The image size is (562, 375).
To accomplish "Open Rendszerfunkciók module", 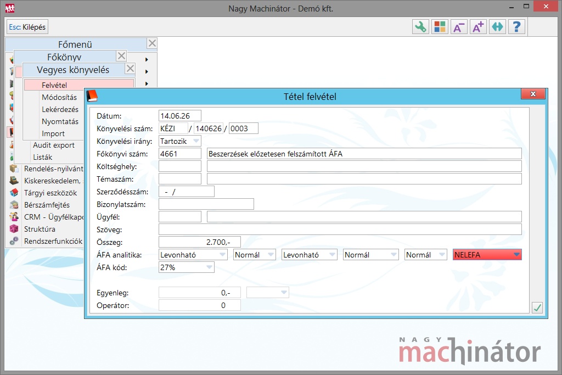I will [53, 241].
